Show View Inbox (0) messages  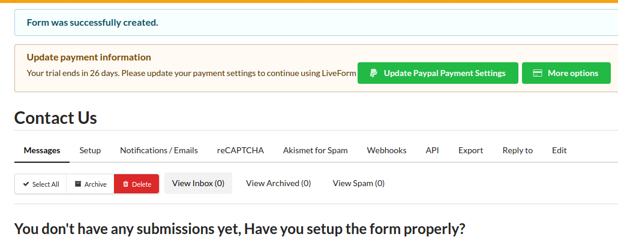198,183
